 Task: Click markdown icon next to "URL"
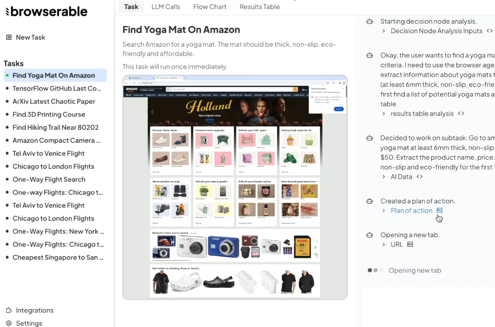(x=410, y=244)
